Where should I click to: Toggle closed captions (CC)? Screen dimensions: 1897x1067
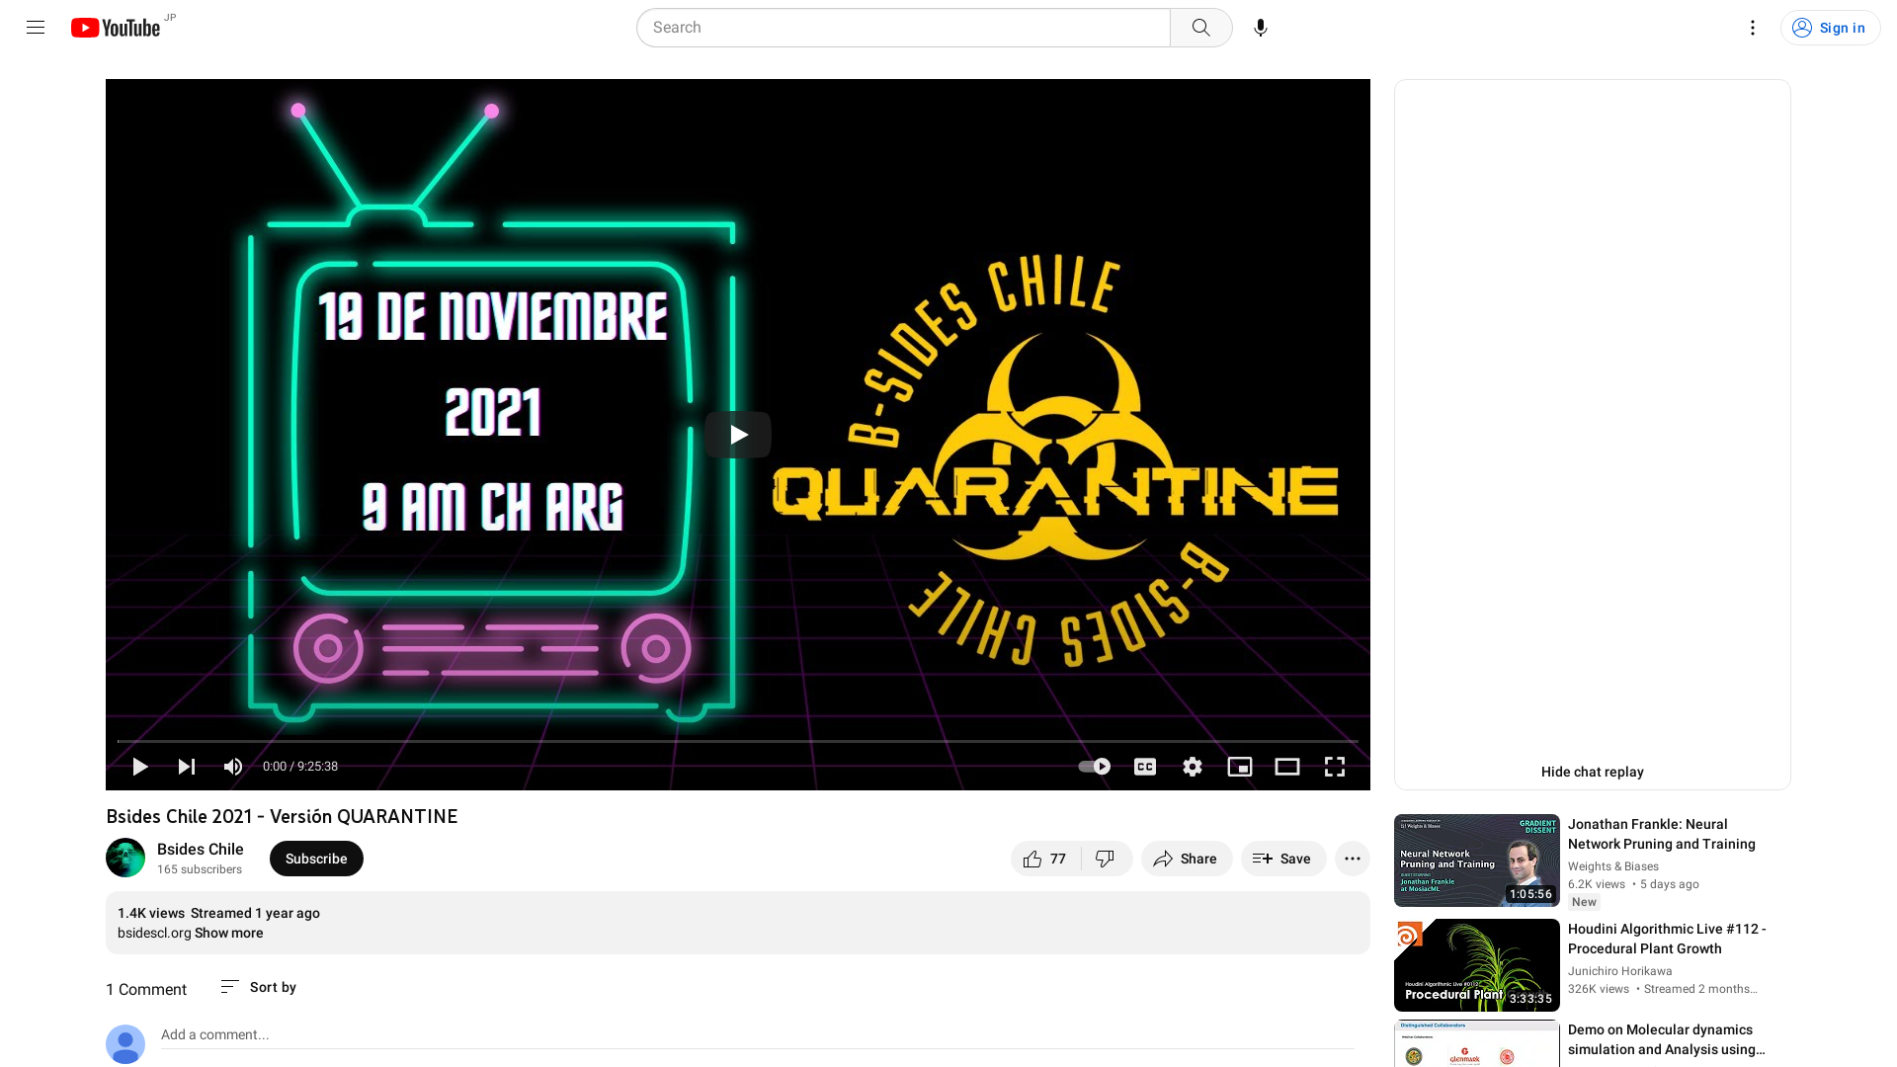1145,767
